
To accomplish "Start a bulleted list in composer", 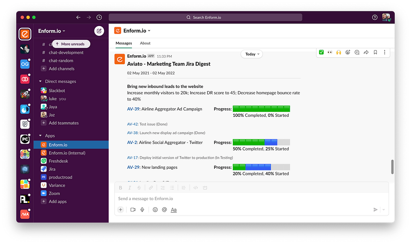I will click(172, 187).
